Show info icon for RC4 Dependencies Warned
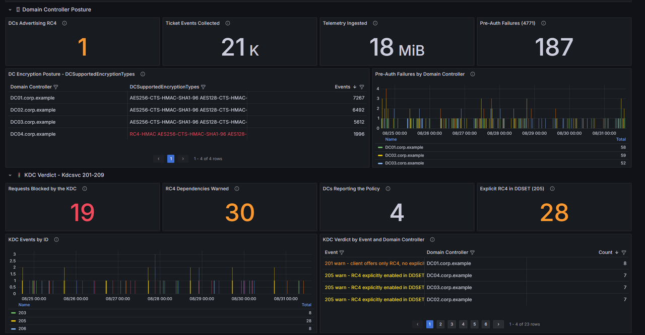645x335 pixels. (237, 189)
